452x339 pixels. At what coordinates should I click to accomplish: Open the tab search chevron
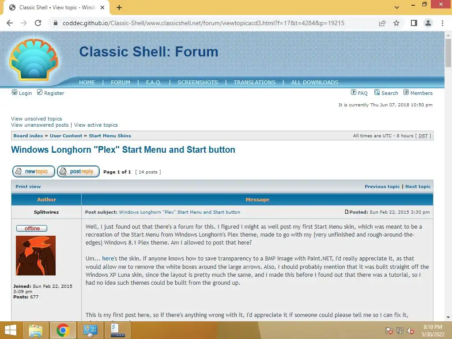tap(397, 8)
